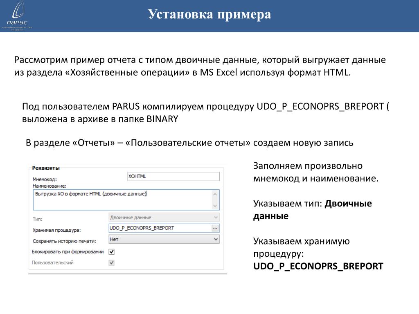Click the Parus logo in the header
419x314 pixels.
pos(16,16)
